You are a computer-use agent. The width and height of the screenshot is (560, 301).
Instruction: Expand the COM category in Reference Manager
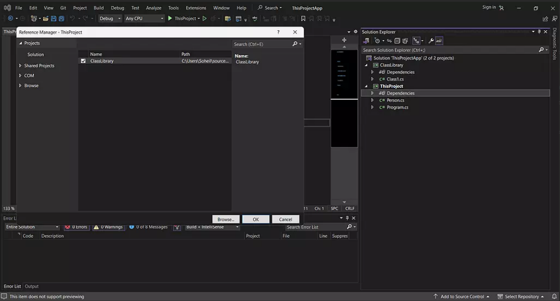[20, 76]
